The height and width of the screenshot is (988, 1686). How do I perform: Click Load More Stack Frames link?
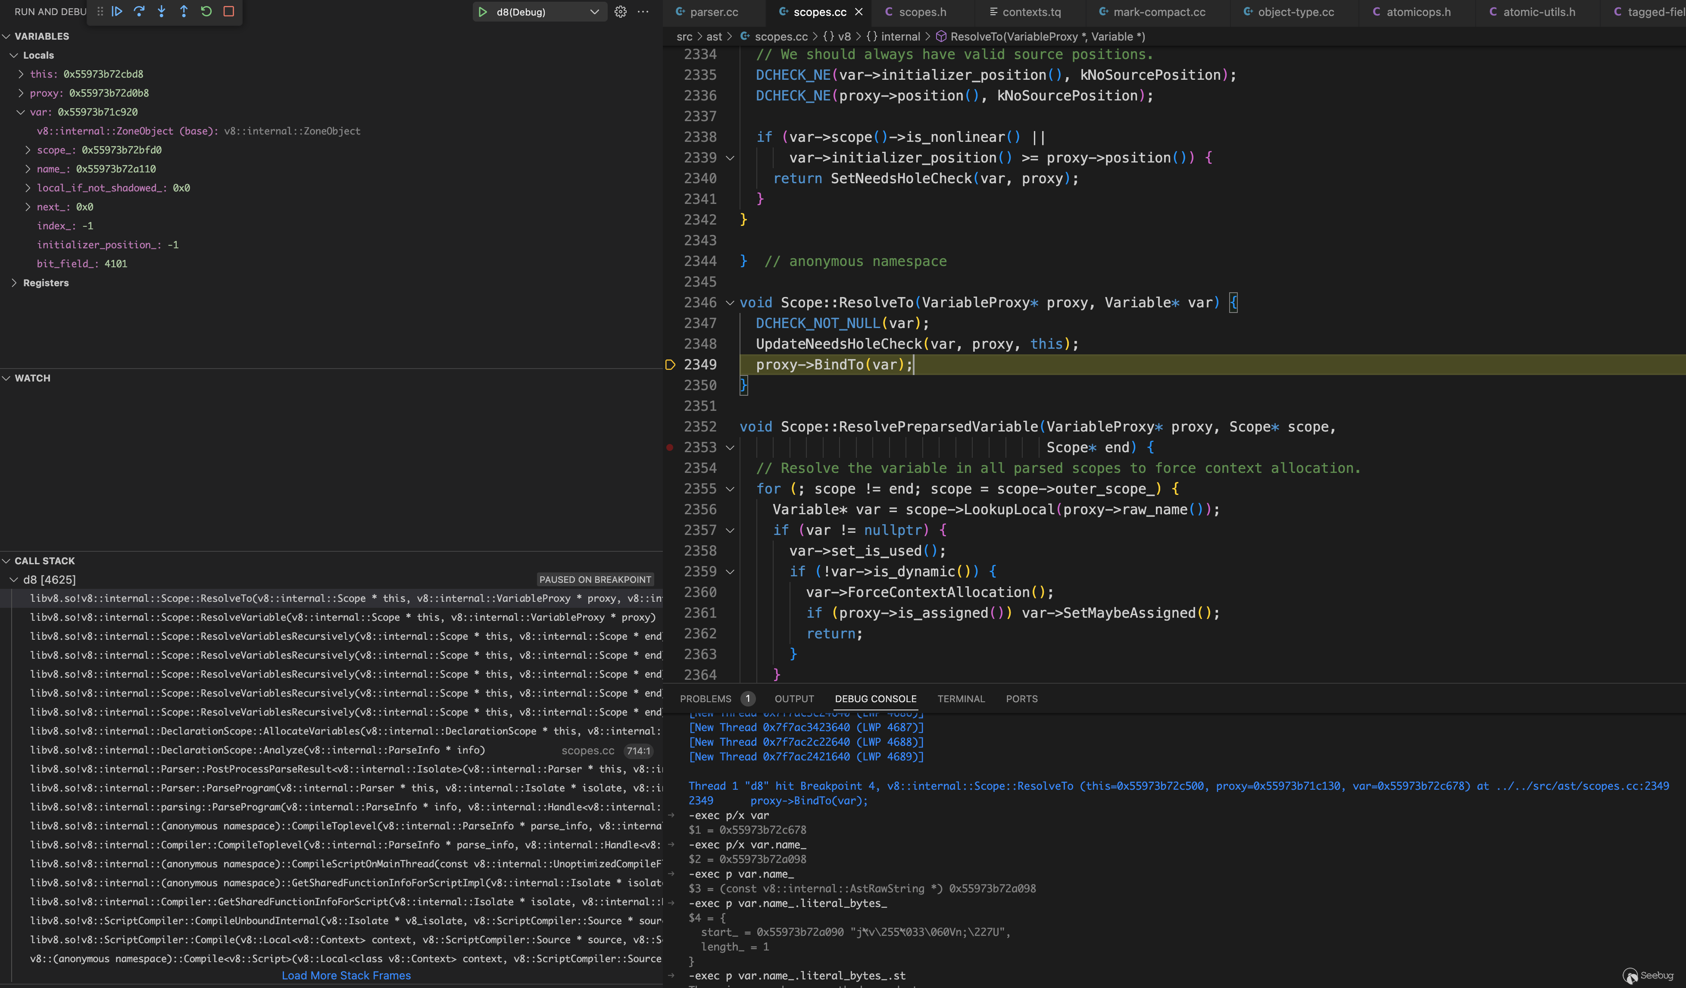[x=346, y=975]
